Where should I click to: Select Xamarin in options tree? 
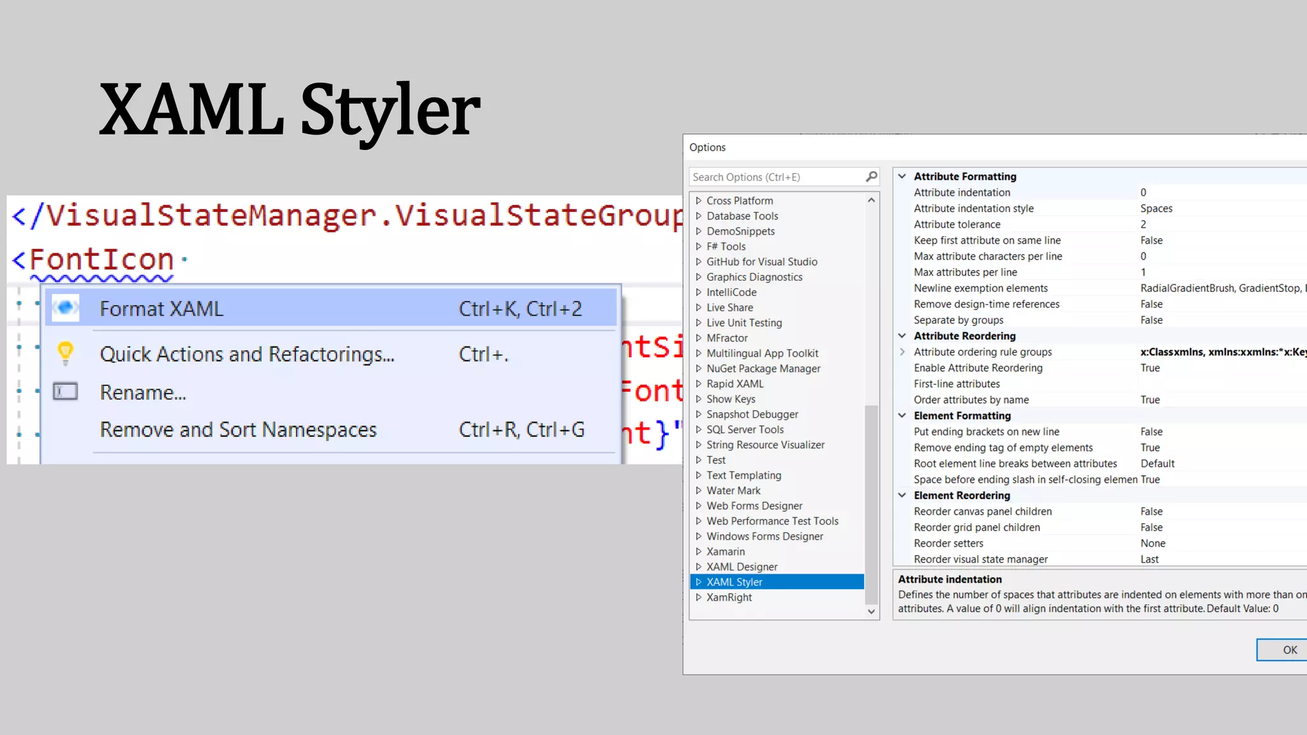pyautogui.click(x=726, y=551)
